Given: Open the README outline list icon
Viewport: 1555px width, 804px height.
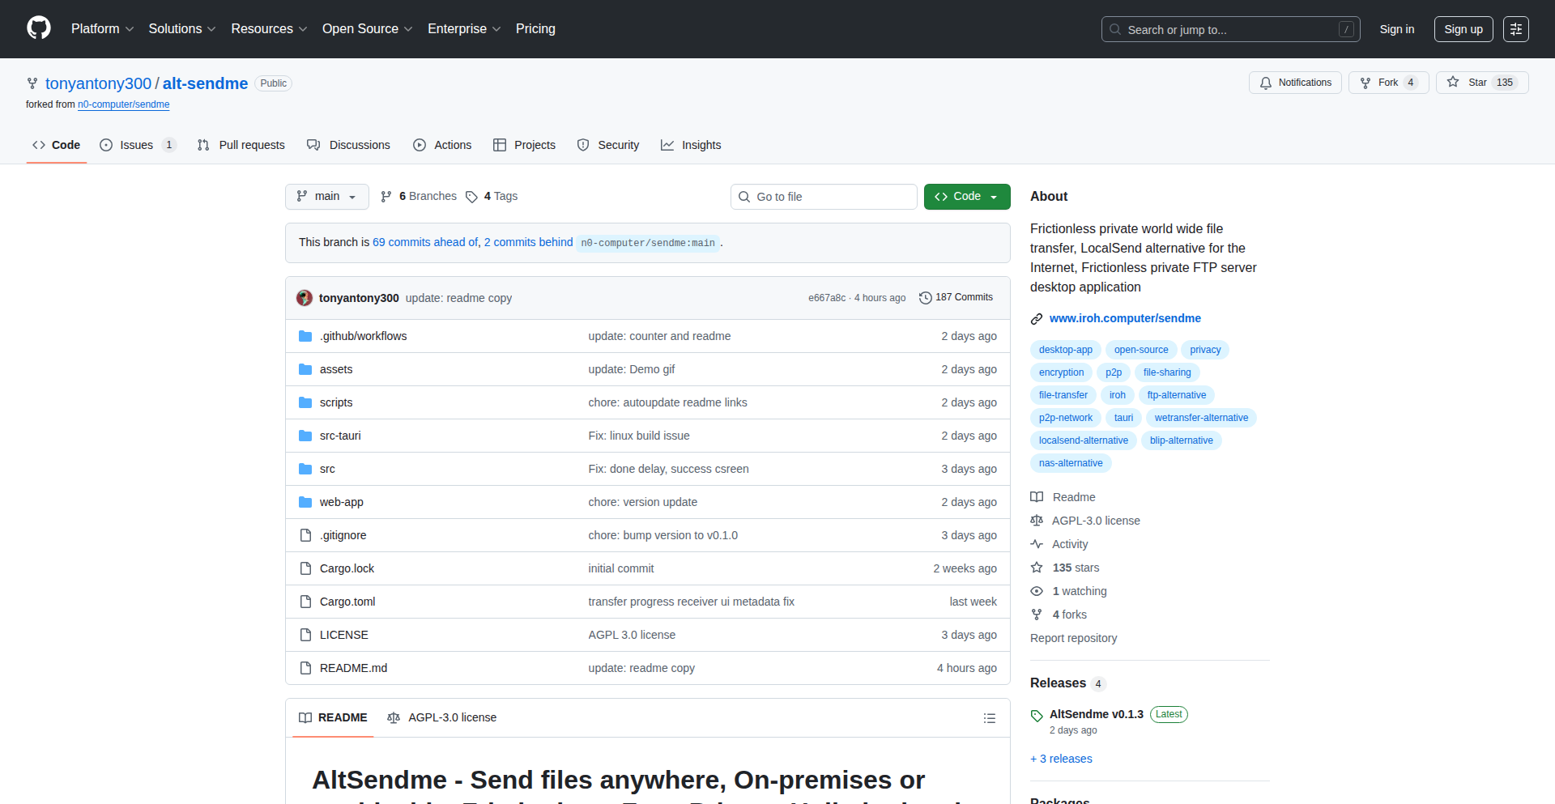Looking at the screenshot, I should pyautogui.click(x=989, y=718).
